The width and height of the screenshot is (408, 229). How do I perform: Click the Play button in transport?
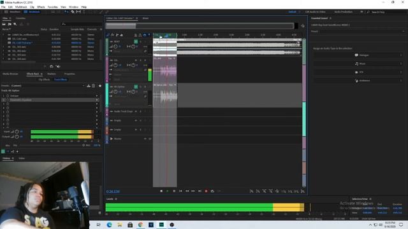pyautogui.click(x=168, y=191)
